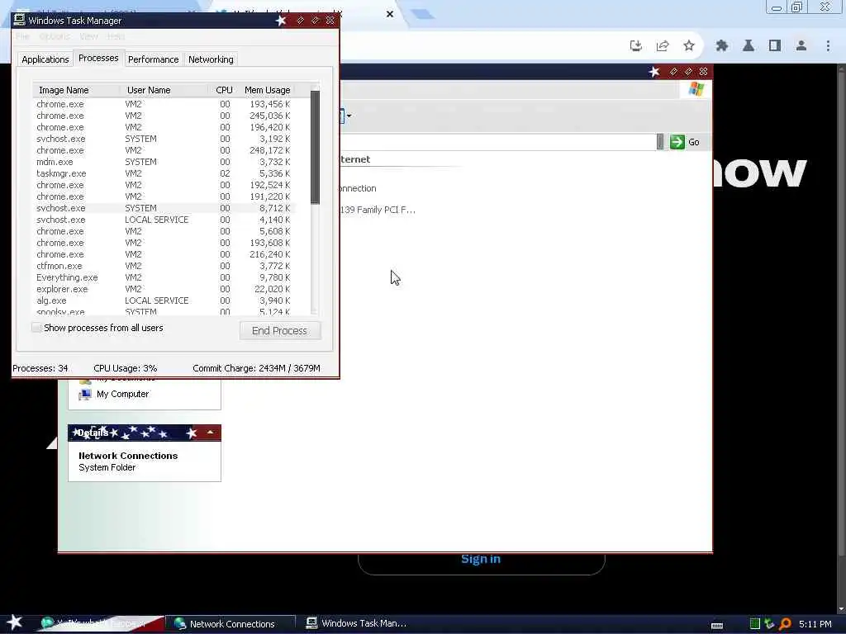Screen dimensions: 846x634
Task: Click the Chrome install app icon
Action: pos(636,46)
